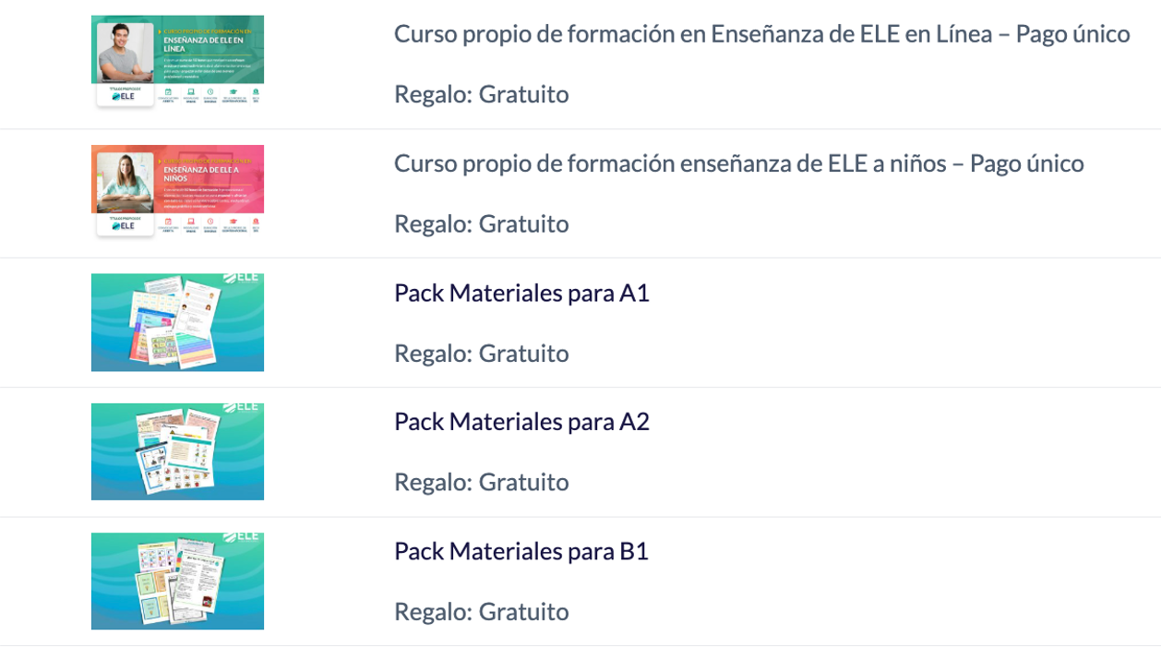Click 'Regalo: Gratuito' under Pack Materiales A2

[x=481, y=482]
